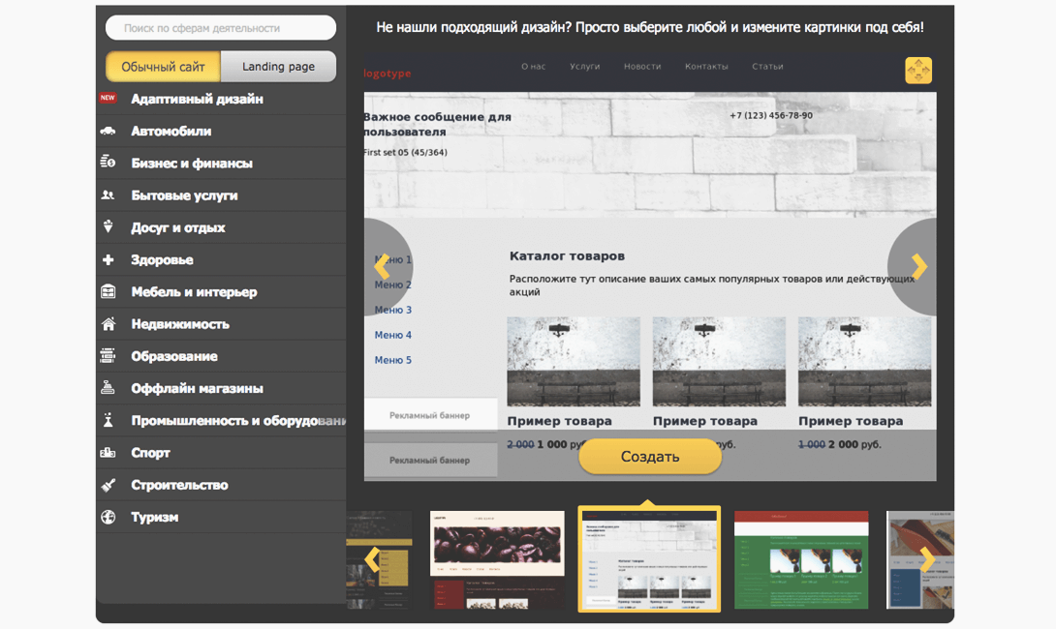Click the first Пример товара product image
1056x629 pixels.
pyautogui.click(x=574, y=361)
